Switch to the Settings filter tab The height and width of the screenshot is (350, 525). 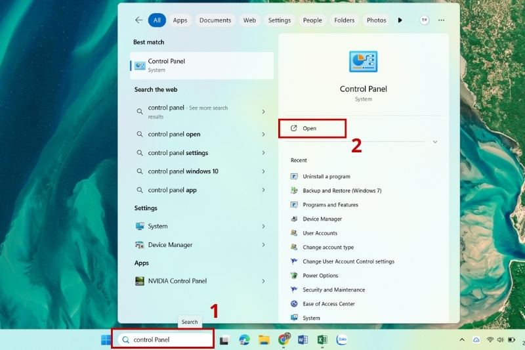click(280, 20)
